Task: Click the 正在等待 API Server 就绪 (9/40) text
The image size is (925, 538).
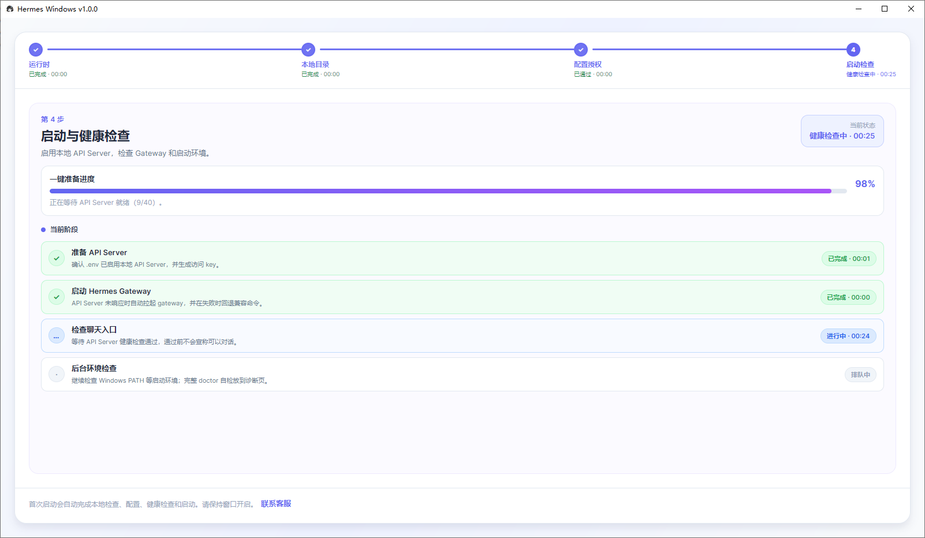Action: tap(106, 203)
